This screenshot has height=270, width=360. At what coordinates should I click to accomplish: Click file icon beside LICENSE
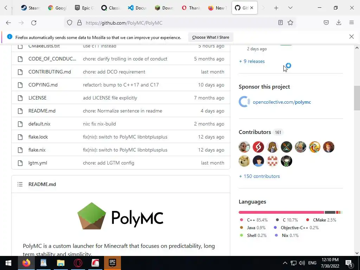pyautogui.click(x=20, y=98)
